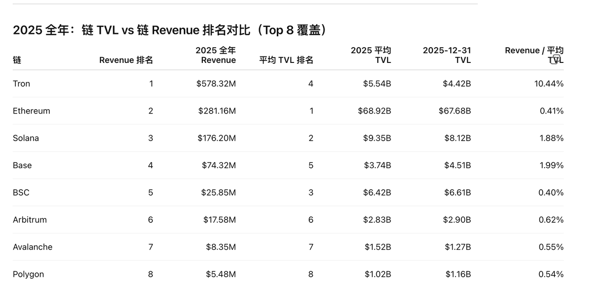This screenshot has width=591, height=294.
Task: Click Polygon's Revenue rank 8
Action: pyautogui.click(x=151, y=274)
